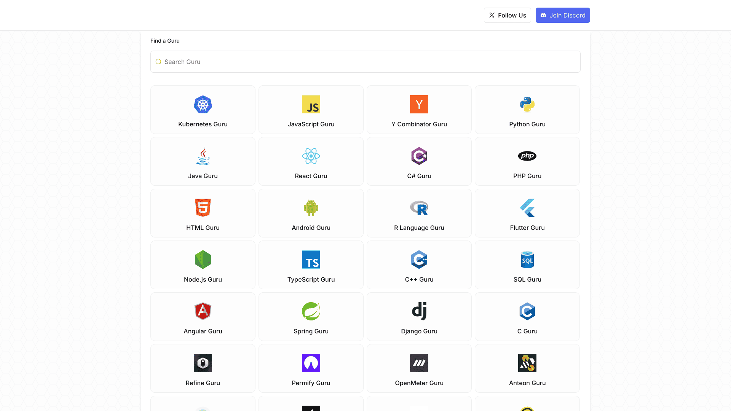Open the Y Combinator Guru
This screenshot has height=411, width=731.
click(419, 110)
